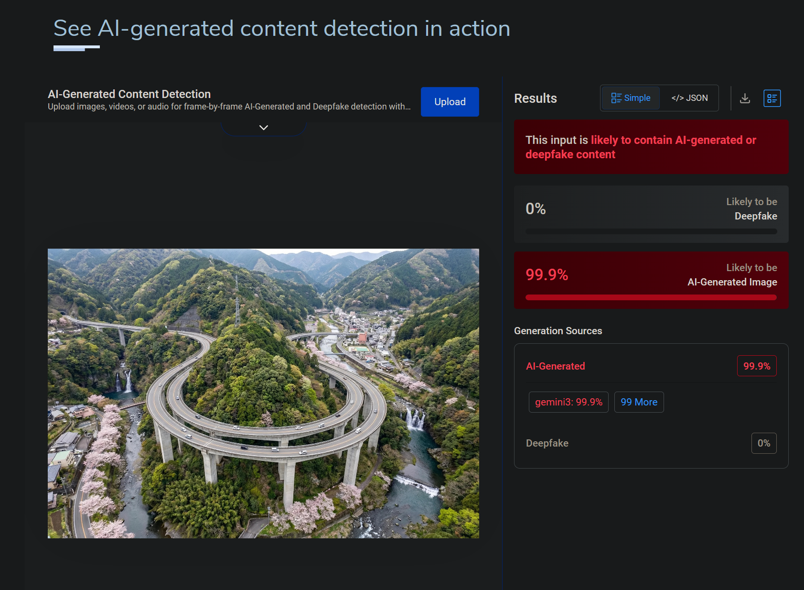Click the Simple view list icon

pos(616,98)
